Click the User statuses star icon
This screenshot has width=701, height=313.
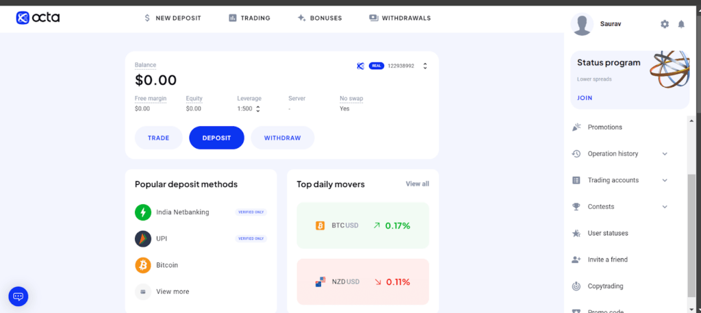point(576,233)
